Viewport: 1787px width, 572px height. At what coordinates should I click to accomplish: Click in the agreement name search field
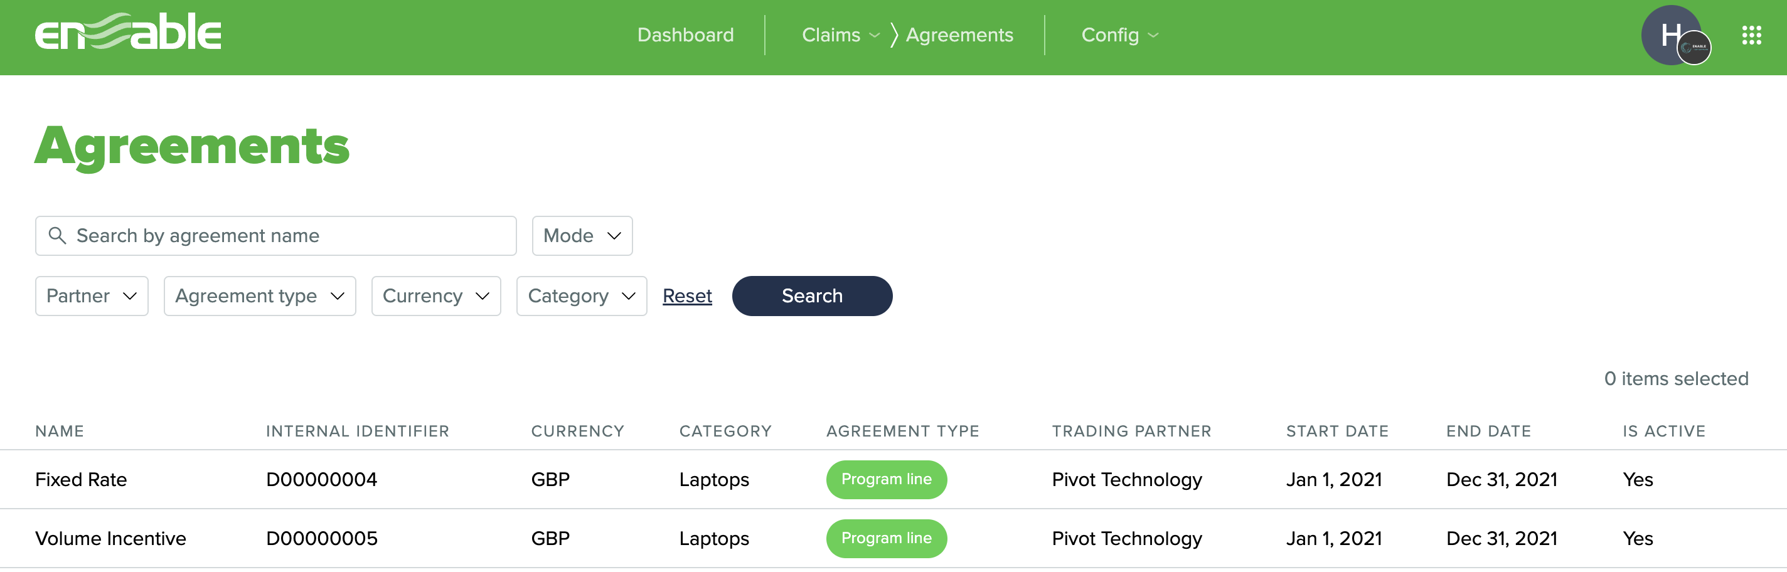click(x=277, y=236)
